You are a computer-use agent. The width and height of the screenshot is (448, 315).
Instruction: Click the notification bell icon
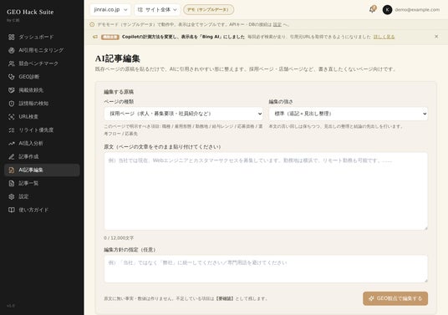point(372,9)
